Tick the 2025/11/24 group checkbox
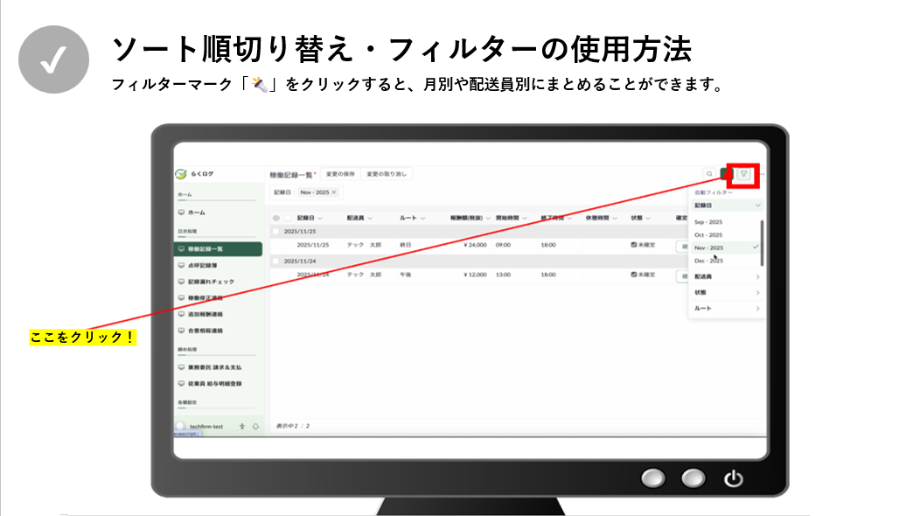920x516 pixels. coord(276,261)
